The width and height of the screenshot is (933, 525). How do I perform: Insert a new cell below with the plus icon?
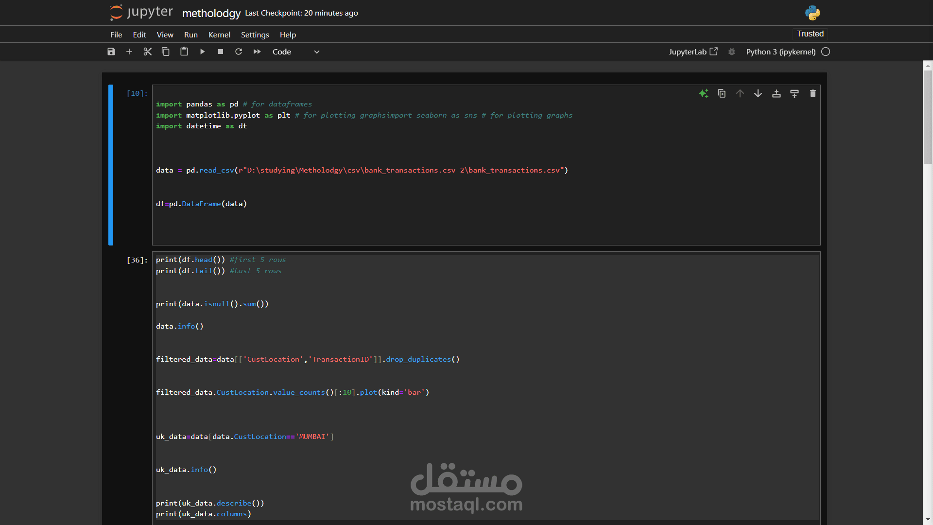129,52
